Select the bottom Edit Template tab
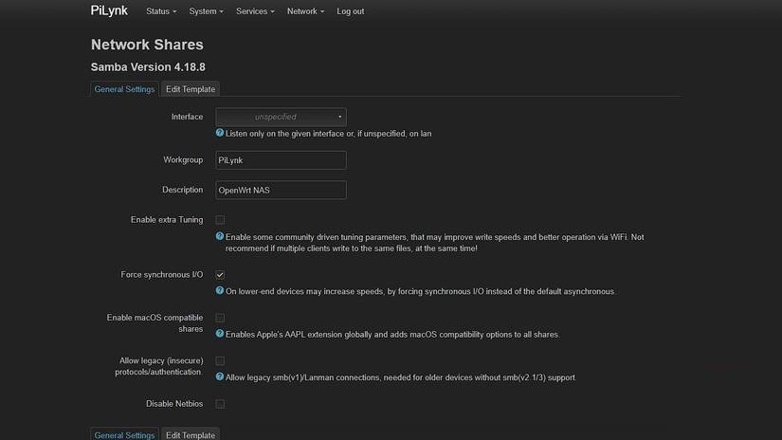 (x=191, y=434)
